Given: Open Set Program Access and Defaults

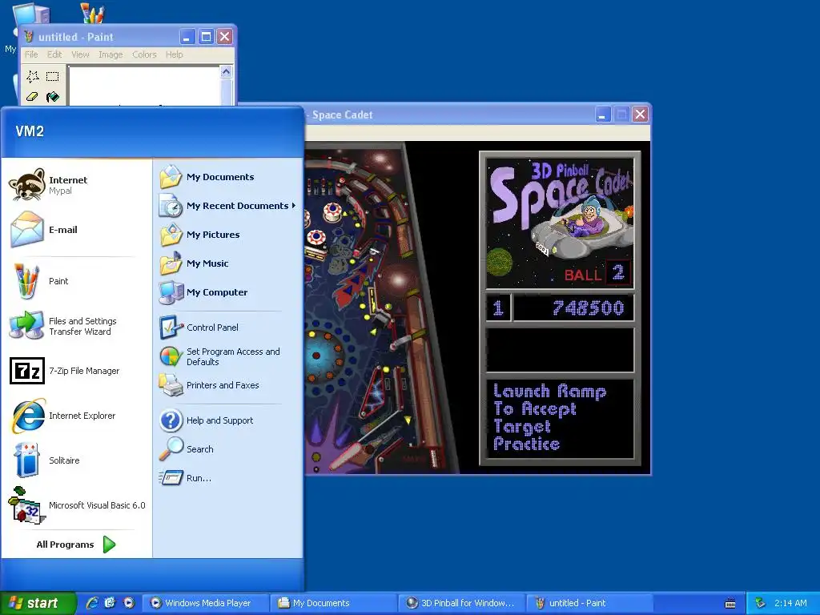Looking at the screenshot, I should pos(228,356).
